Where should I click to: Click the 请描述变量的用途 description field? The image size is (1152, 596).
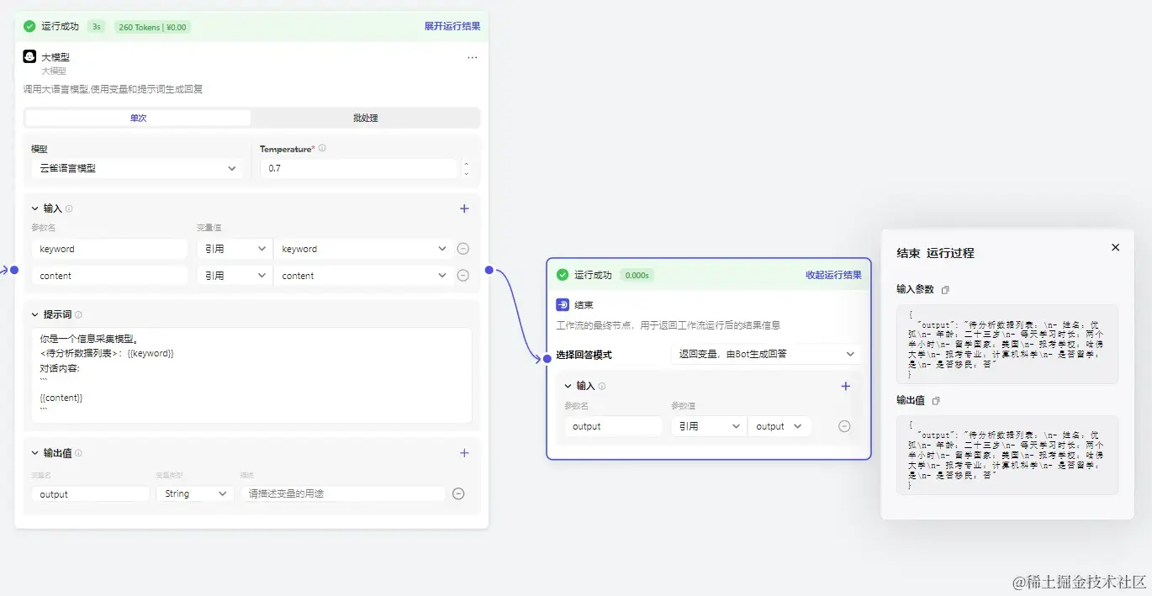tap(342, 494)
